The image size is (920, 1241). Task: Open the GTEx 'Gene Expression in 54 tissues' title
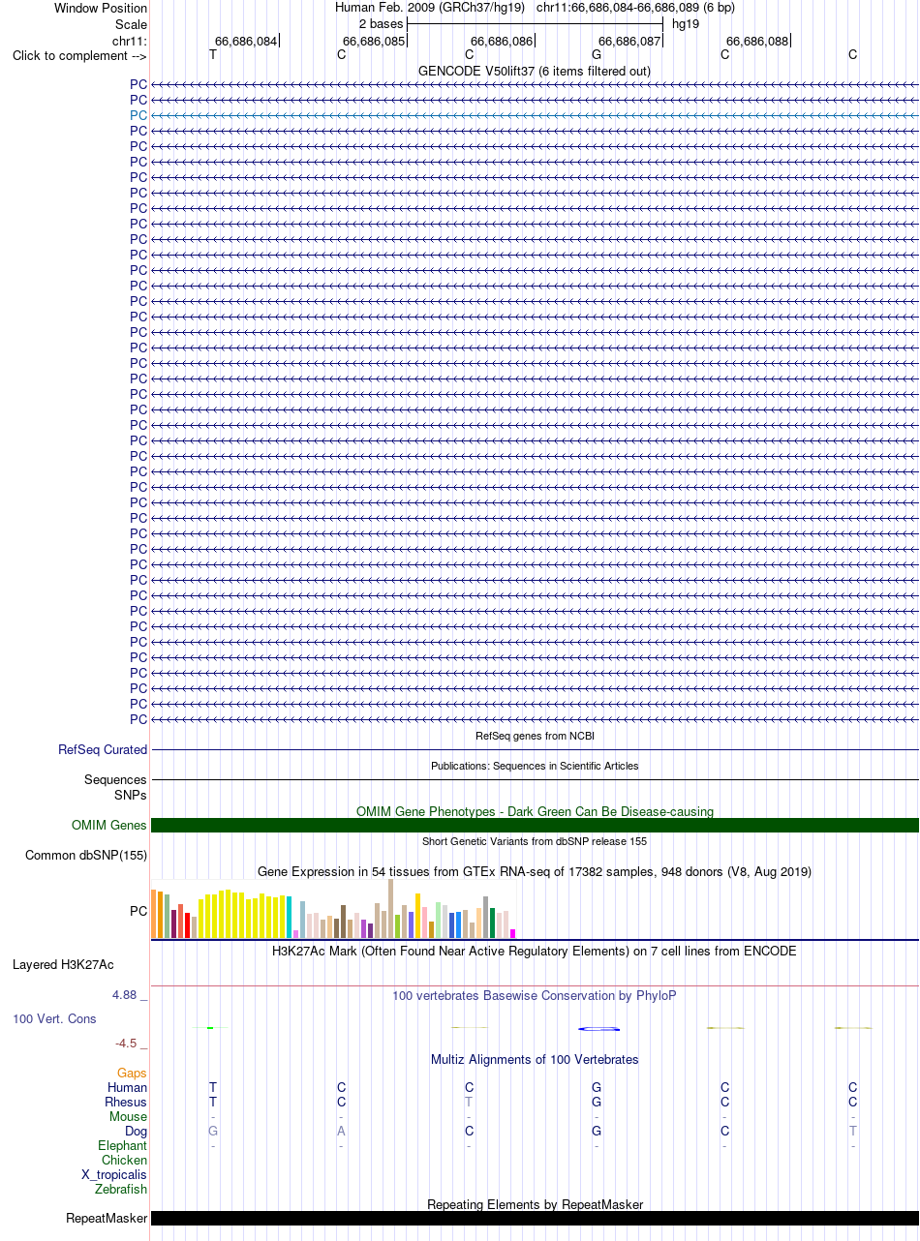[535, 872]
